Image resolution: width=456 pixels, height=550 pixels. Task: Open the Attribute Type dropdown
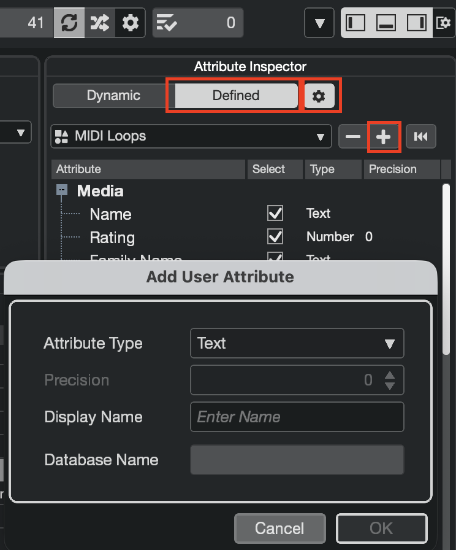(x=297, y=343)
